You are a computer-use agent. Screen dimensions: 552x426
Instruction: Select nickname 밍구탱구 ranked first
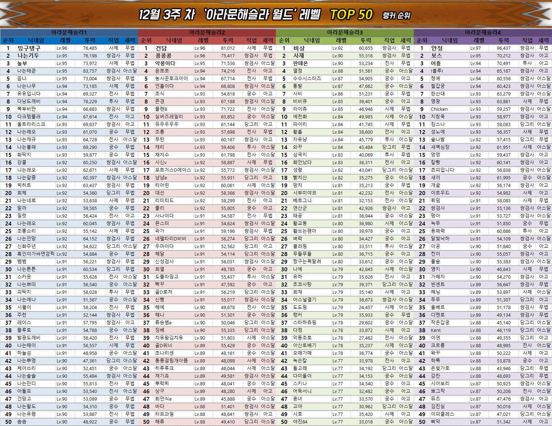tap(29, 48)
